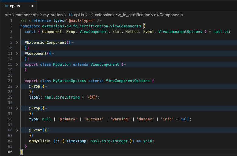
Task: Expand the folded @ExtensionComponent block on line 5
Action: 17,43
